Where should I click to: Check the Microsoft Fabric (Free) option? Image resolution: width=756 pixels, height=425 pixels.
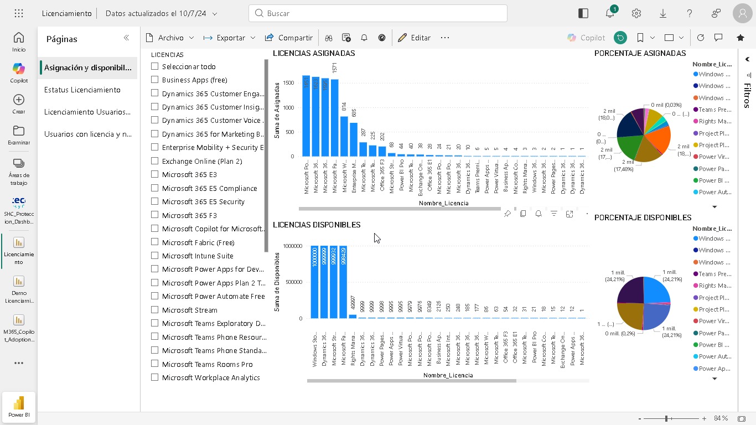click(154, 242)
